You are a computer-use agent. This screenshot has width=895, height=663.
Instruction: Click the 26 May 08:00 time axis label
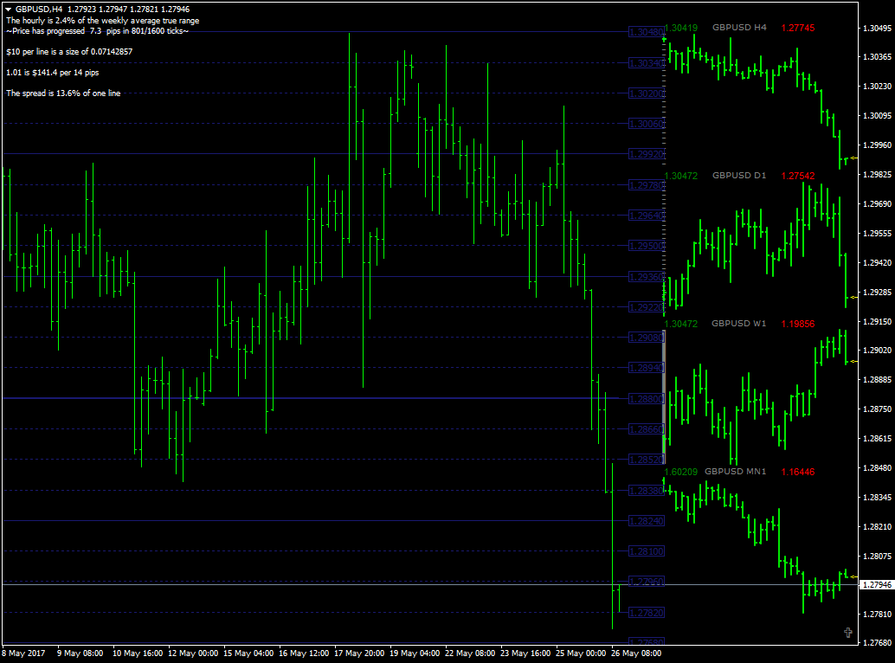pyautogui.click(x=639, y=653)
